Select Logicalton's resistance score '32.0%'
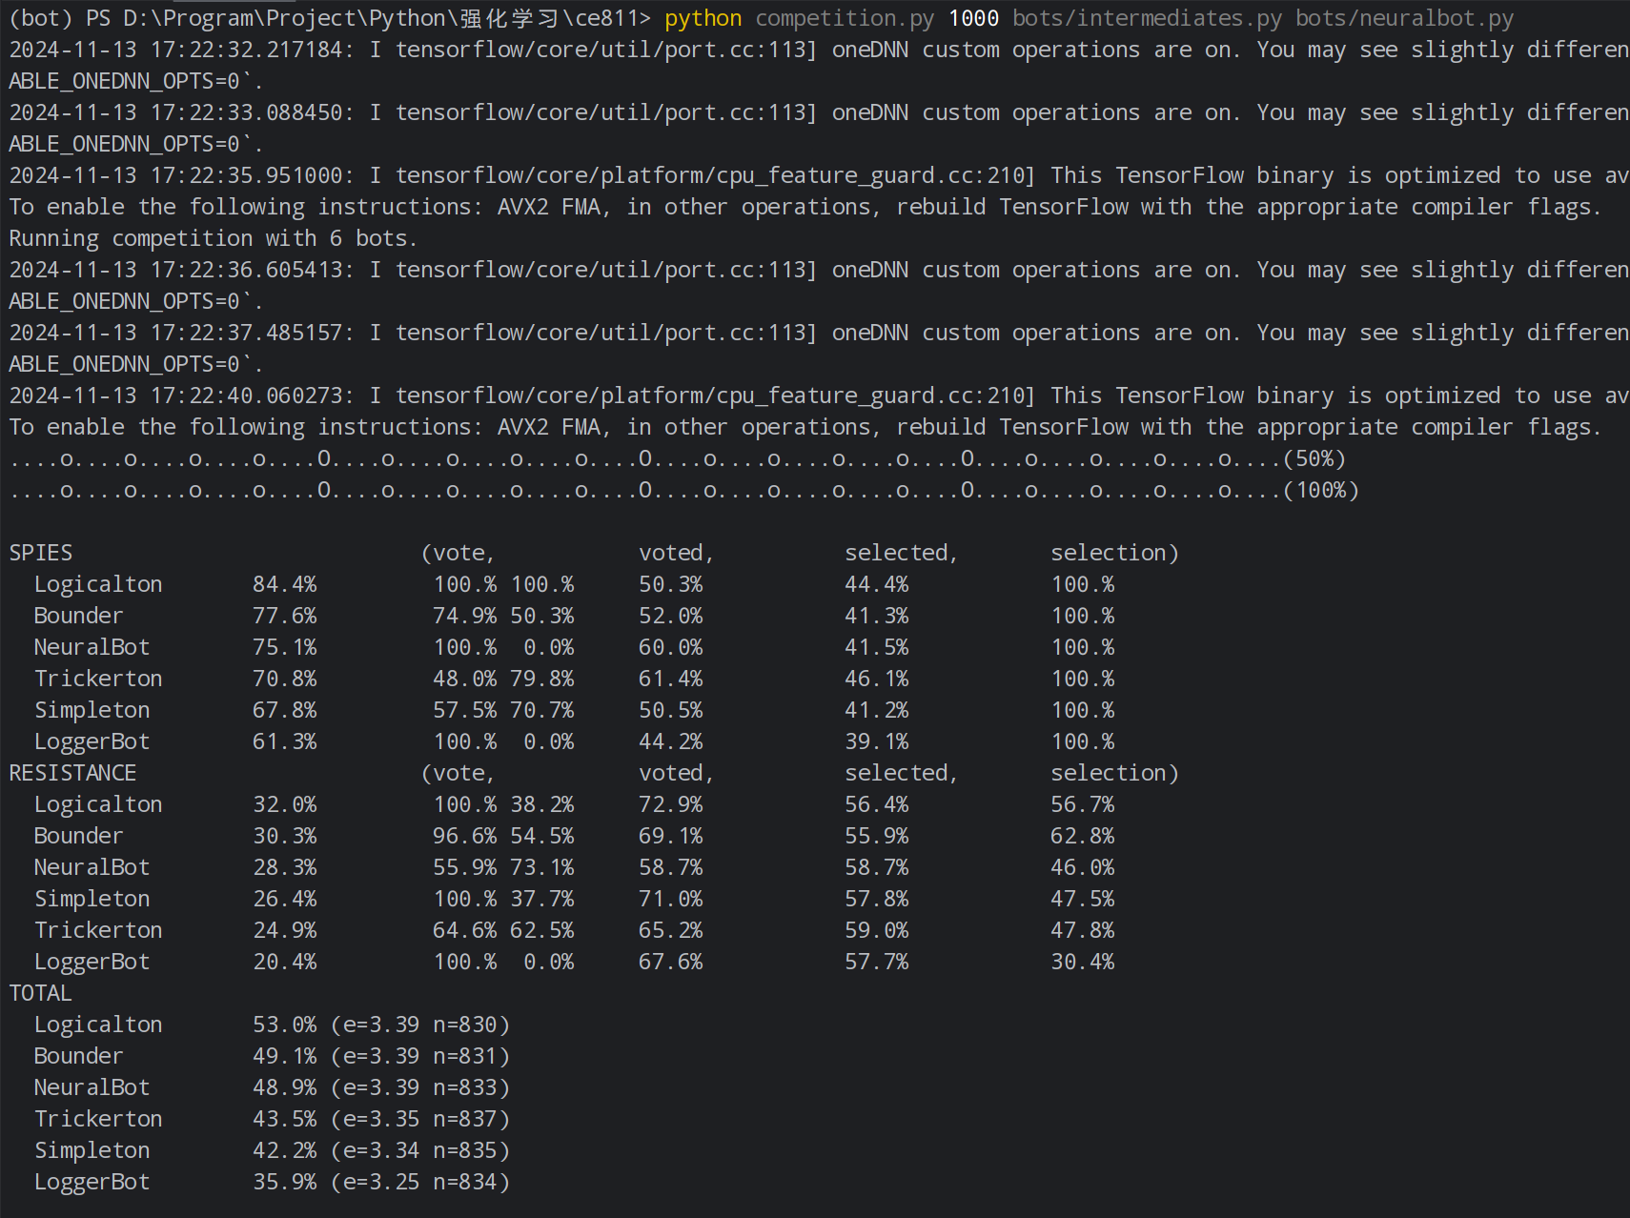Image resolution: width=1630 pixels, height=1218 pixels. coord(285,804)
